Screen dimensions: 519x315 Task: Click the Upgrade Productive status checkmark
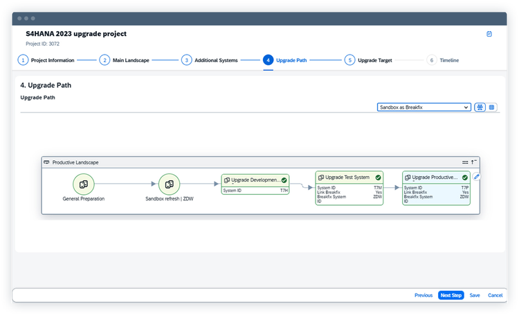465,178
